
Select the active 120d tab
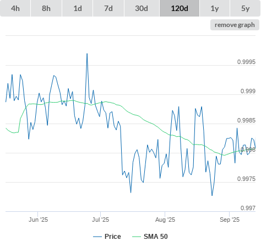(180, 8)
